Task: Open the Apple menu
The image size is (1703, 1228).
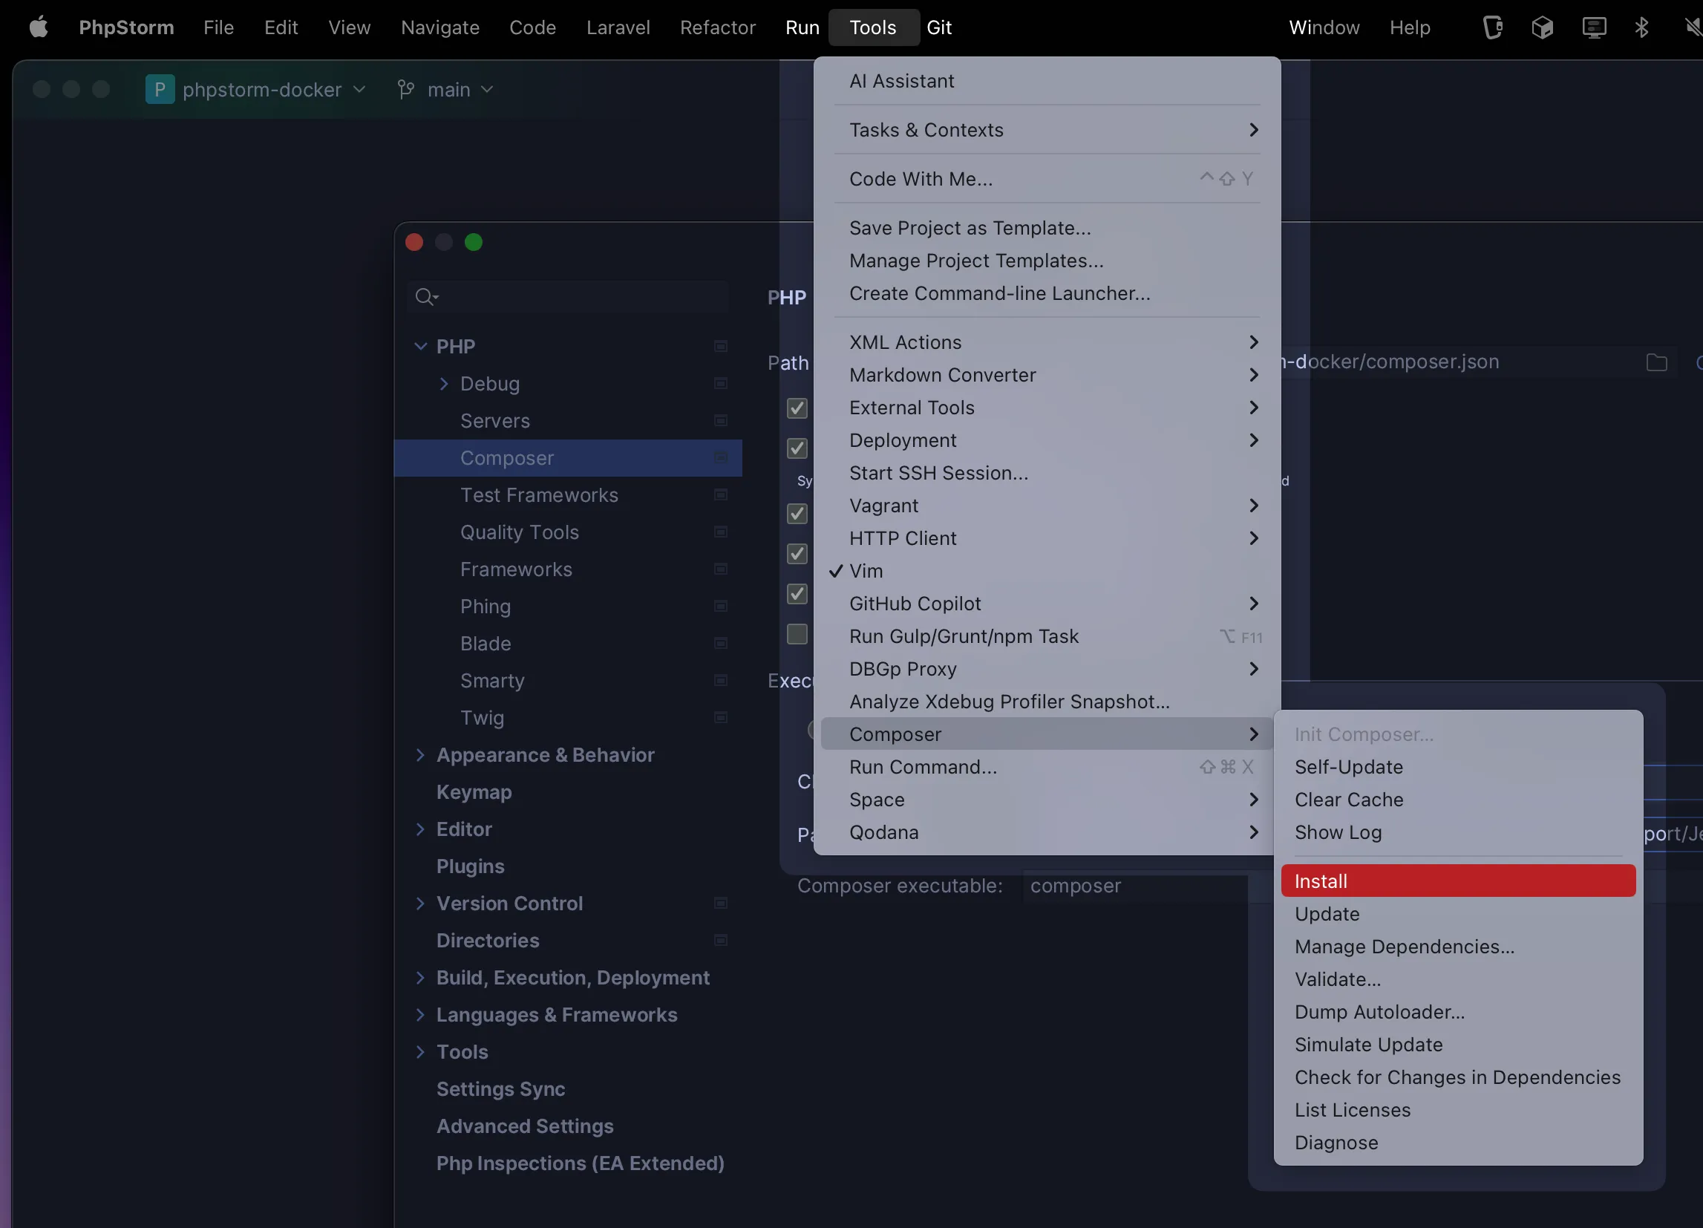Action: pos(39,27)
